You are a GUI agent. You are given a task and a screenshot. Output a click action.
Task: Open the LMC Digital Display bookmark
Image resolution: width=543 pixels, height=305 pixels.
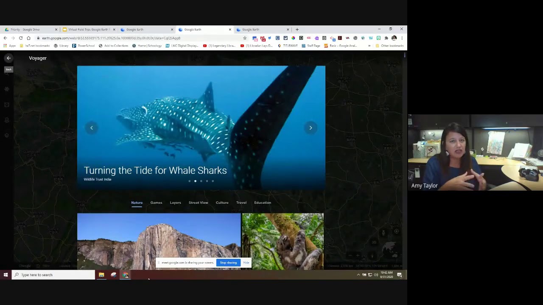(x=182, y=46)
